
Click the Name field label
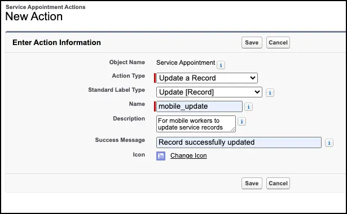(x=137, y=104)
